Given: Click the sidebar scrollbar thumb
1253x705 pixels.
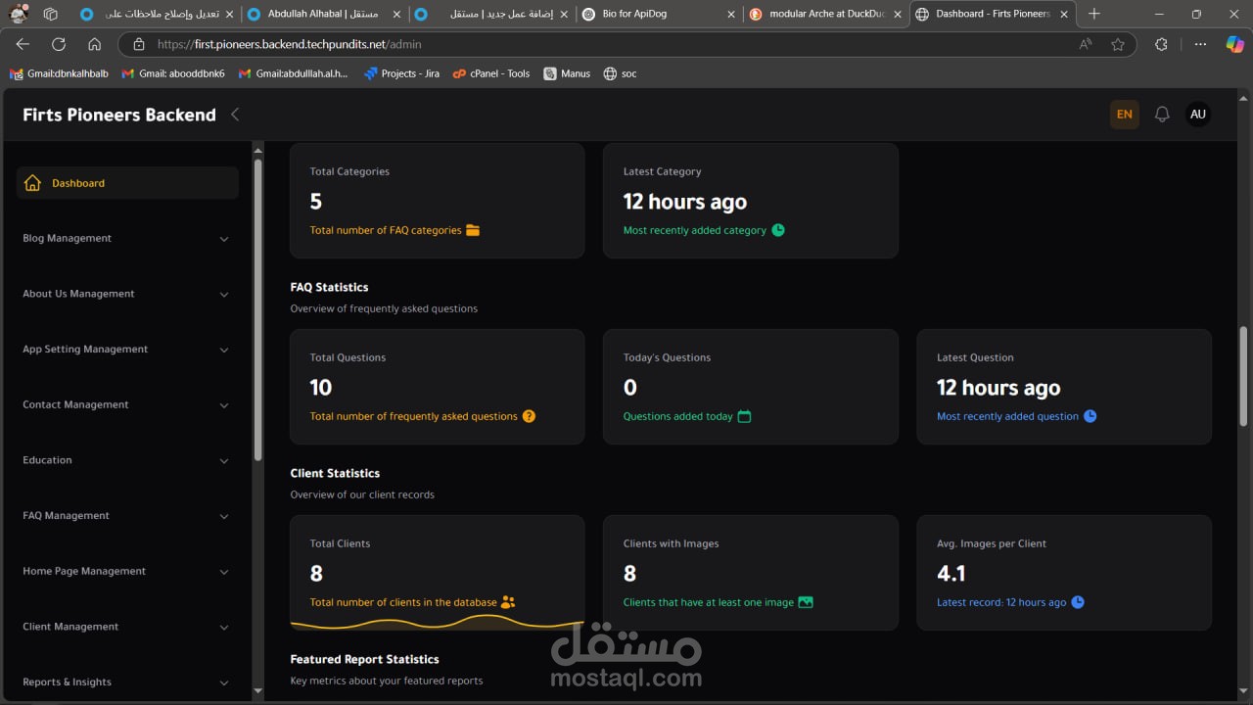Looking at the screenshot, I should (257, 310).
